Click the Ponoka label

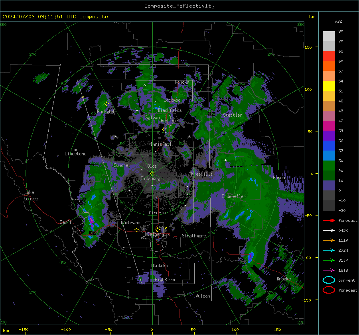point(182,82)
